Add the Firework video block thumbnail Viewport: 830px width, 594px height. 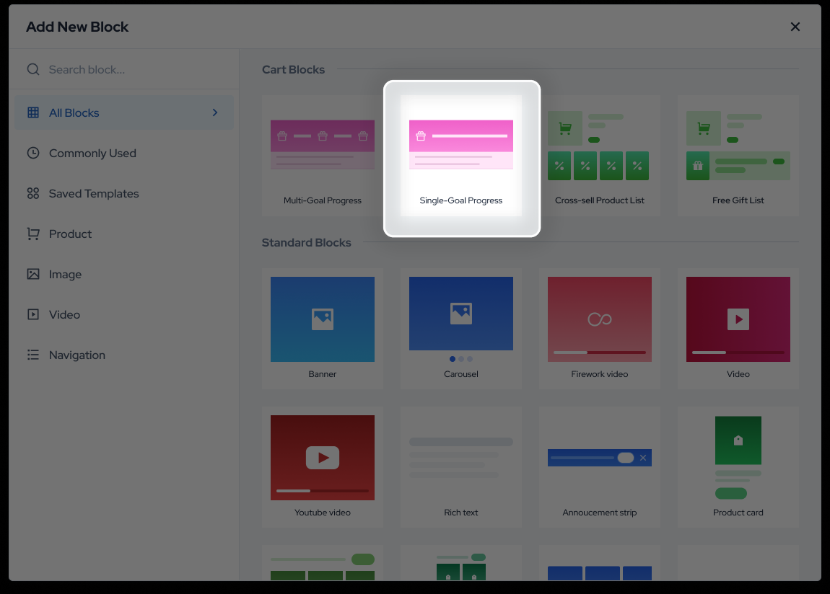click(x=600, y=319)
